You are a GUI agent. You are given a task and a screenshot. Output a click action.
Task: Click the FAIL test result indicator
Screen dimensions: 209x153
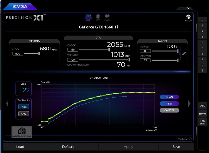[x=24, y=114]
